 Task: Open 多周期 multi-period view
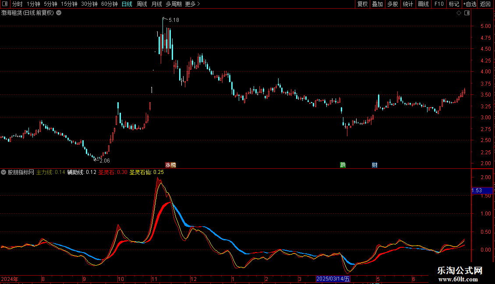point(173,4)
